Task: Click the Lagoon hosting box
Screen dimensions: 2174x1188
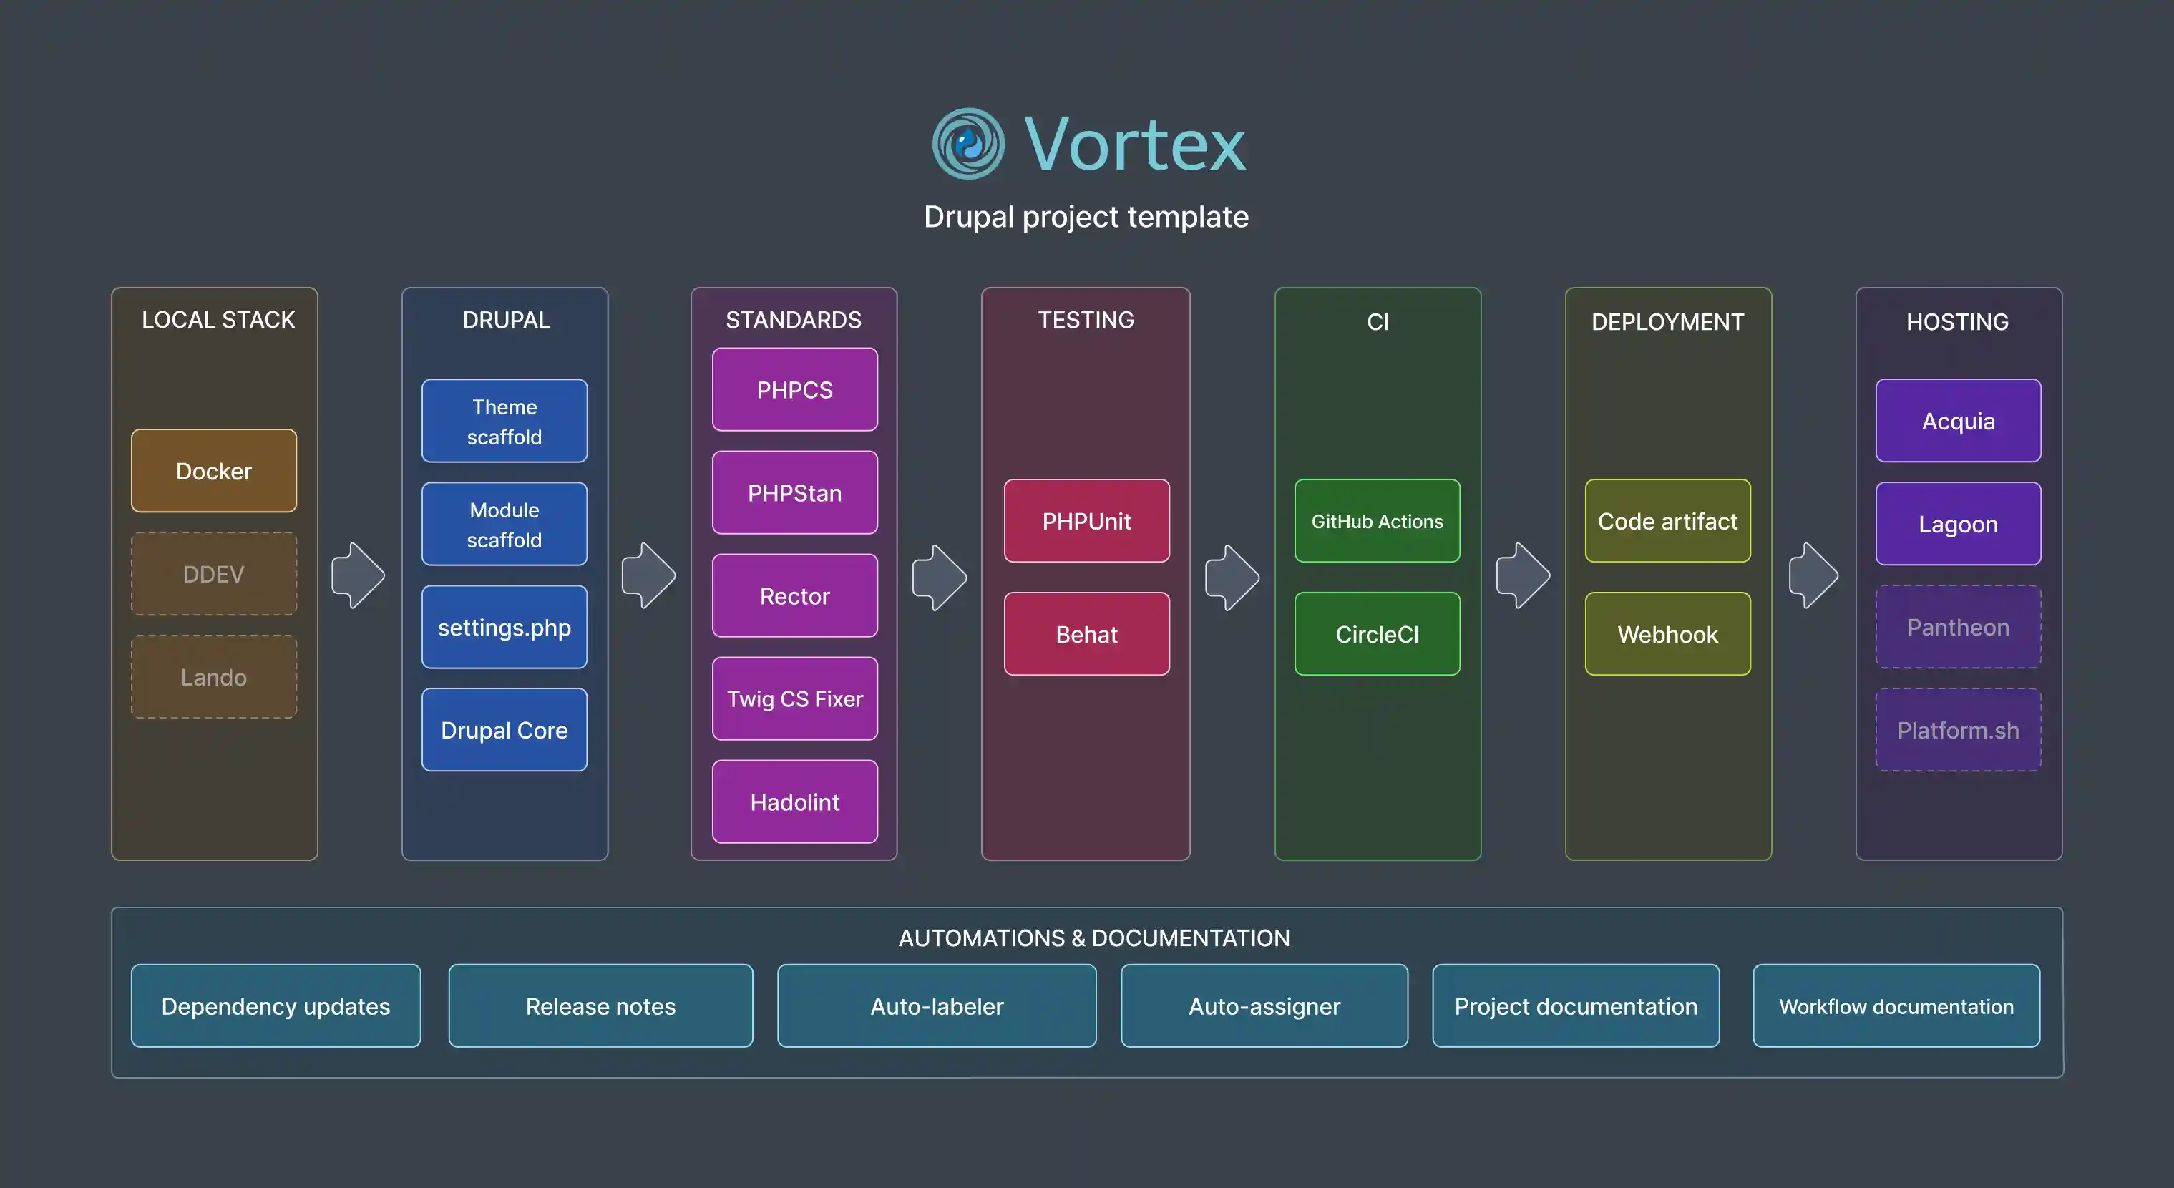Action: tap(1959, 524)
